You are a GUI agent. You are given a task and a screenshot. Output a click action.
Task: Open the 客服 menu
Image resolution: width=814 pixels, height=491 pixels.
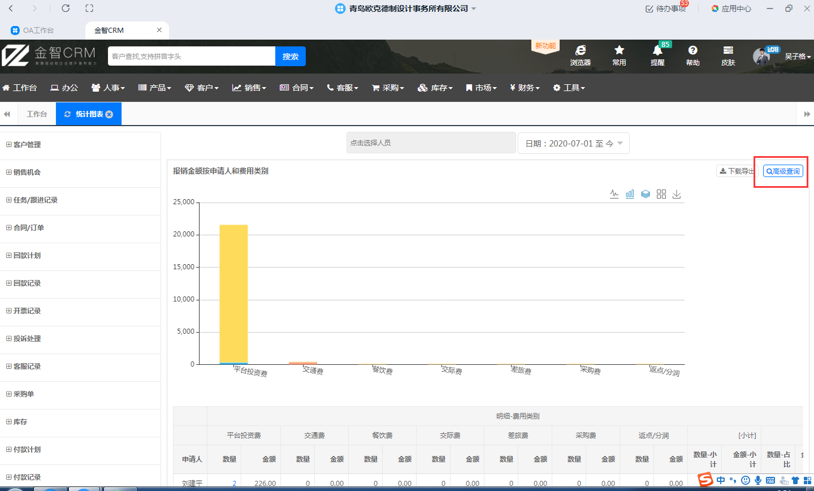(343, 88)
